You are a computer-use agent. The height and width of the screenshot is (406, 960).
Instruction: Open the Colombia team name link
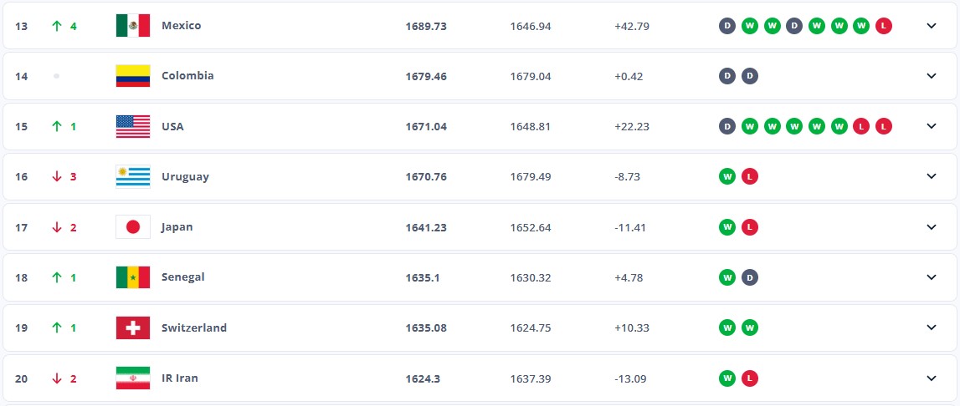point(187,76)
